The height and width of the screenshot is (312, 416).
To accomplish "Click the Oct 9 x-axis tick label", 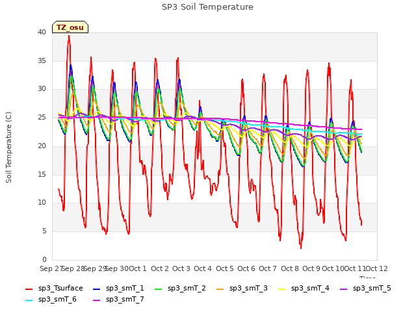I will [x=311, y=268].
